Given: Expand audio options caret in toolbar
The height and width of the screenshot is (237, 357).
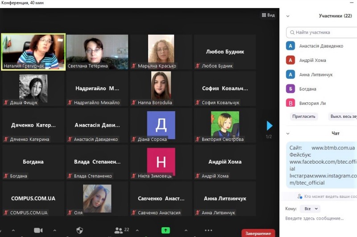Looking at the screenshot, I should point(13,230).
